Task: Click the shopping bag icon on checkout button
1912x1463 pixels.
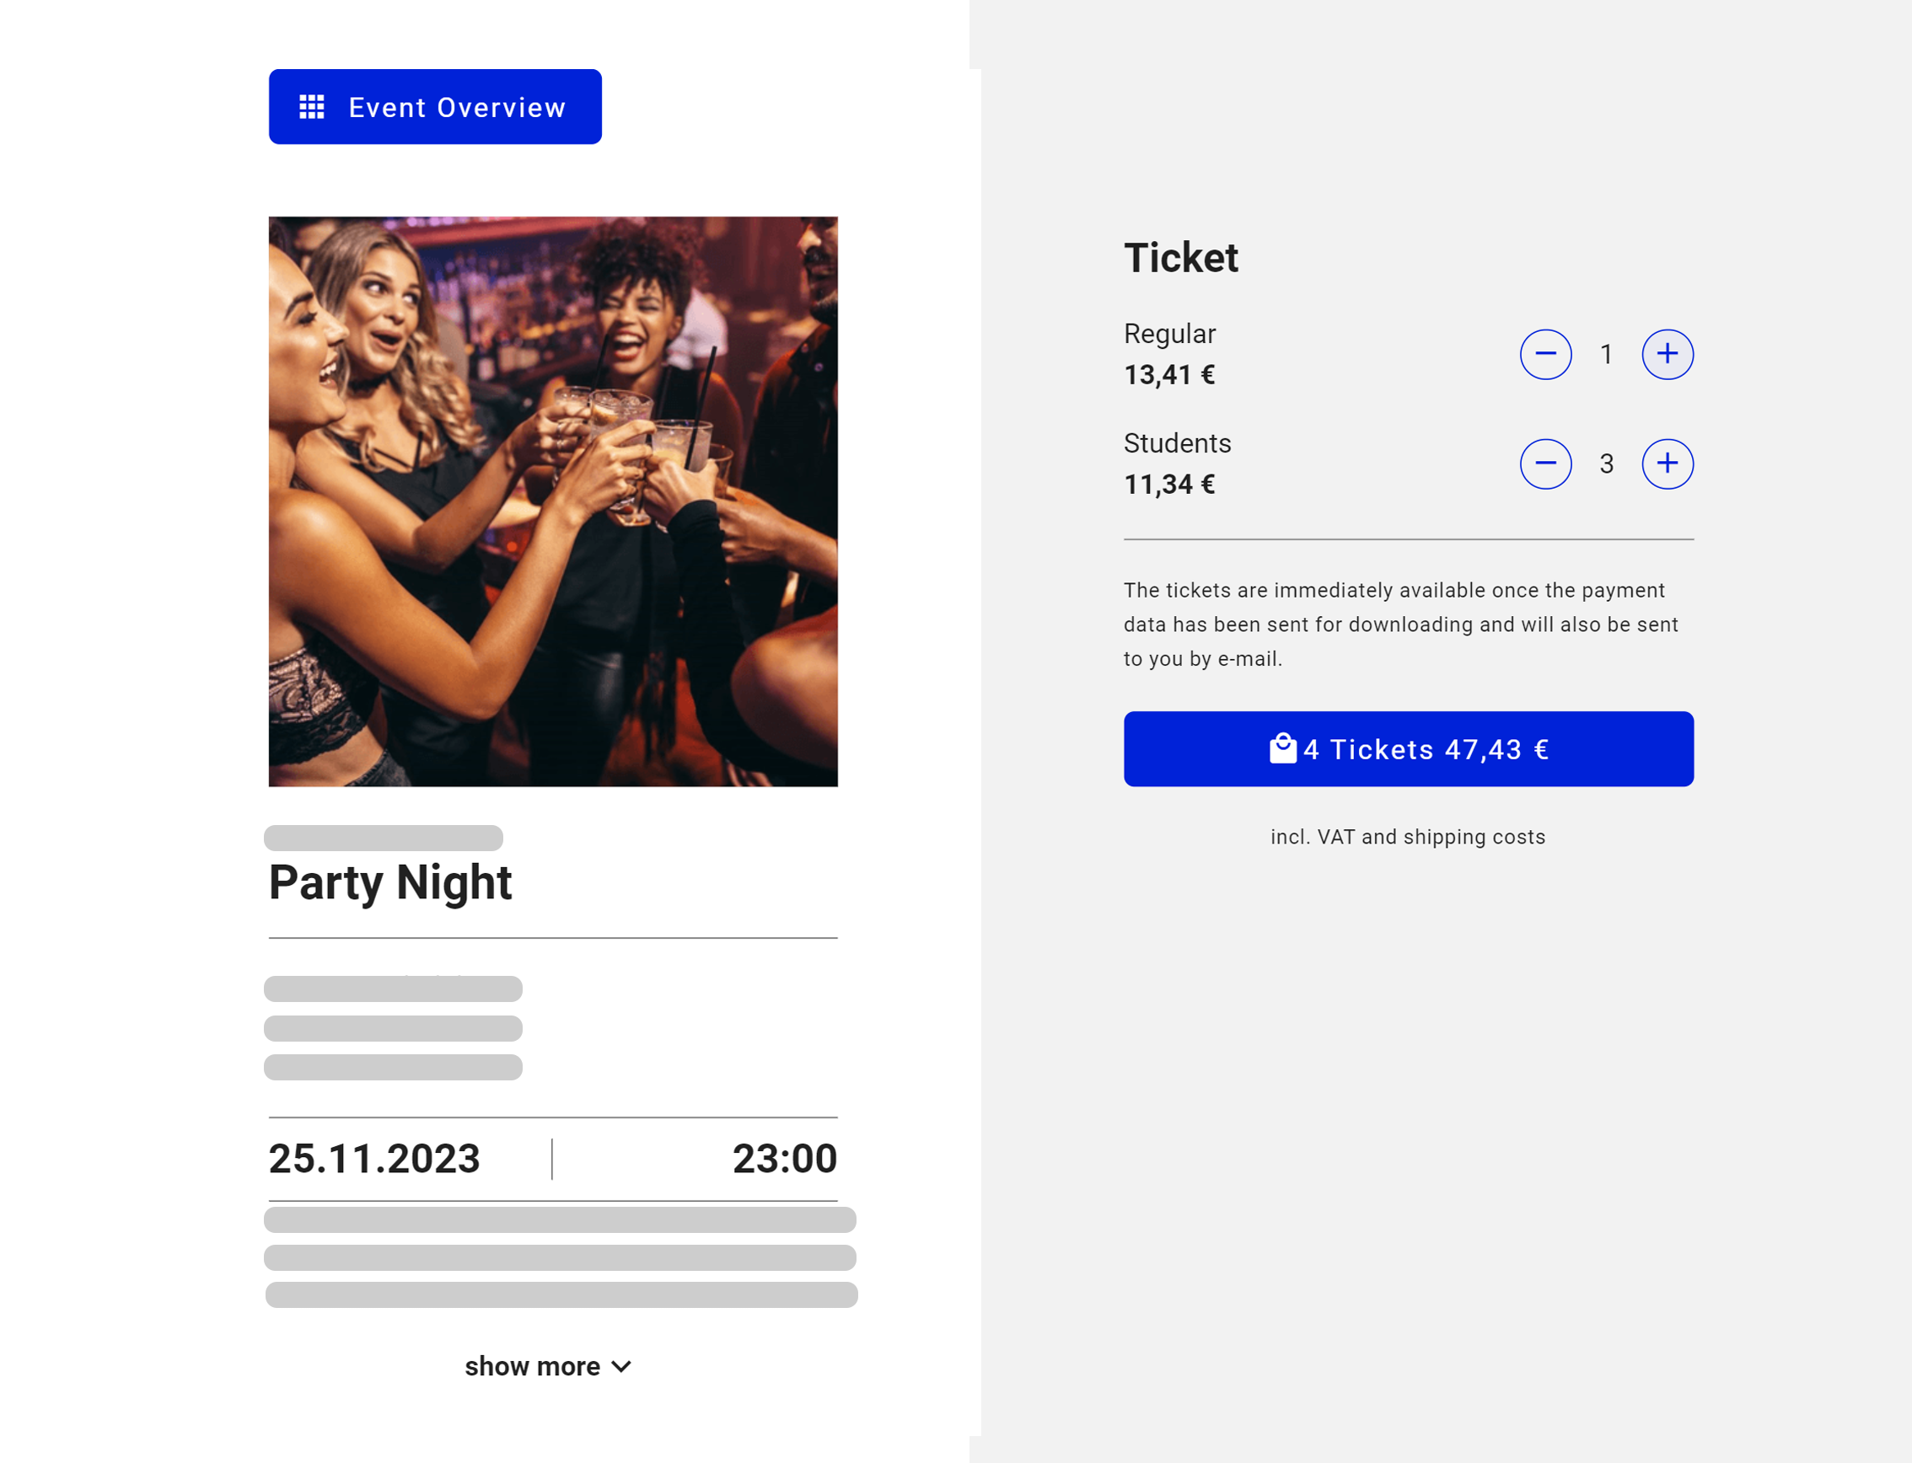Action: pyautogui.click(x=1282, y=749)
